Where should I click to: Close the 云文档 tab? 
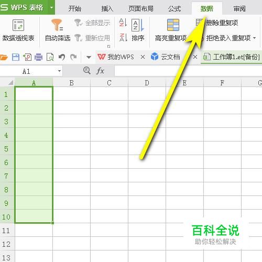pyautogui.click(x=195, y=57)
